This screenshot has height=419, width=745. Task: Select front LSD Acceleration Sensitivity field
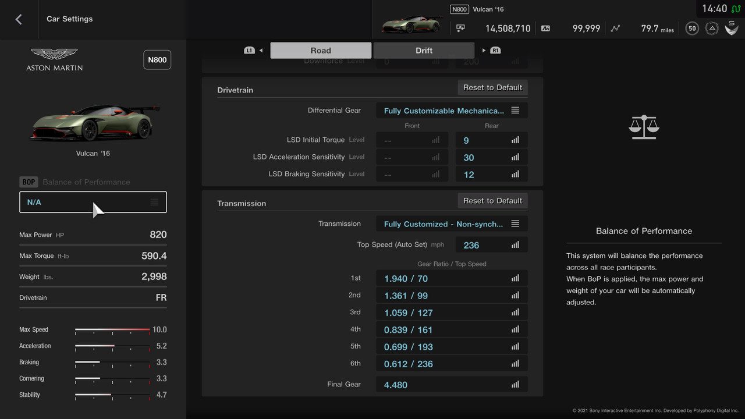[412, 157]
